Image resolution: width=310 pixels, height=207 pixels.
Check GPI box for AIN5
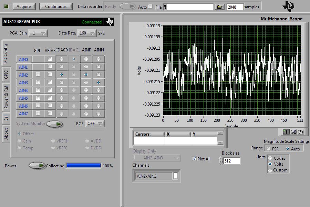pos(38,98)
